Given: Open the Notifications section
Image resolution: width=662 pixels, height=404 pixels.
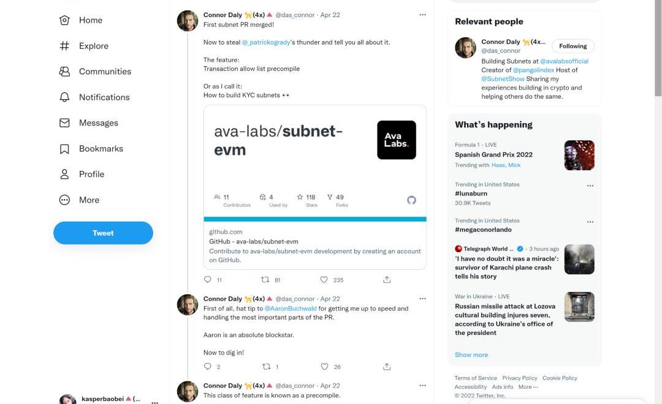Looking at the screenshot, I should [x=104, y=97].
